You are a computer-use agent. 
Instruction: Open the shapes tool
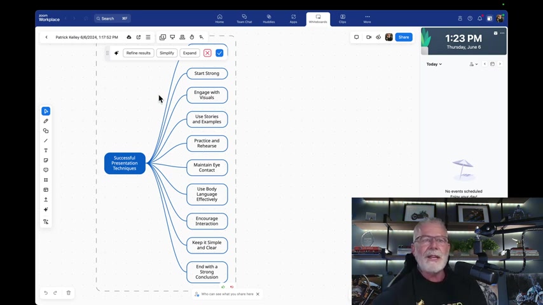46,131
